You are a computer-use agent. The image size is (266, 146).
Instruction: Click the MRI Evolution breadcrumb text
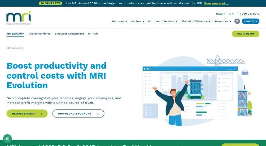click(x=15, y=48)
